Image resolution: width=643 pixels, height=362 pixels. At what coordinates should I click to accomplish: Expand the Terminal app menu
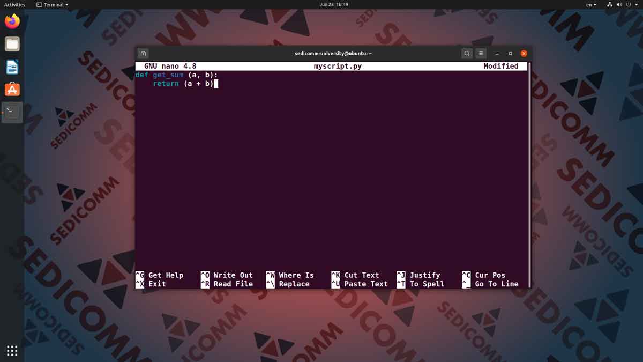click(x=53, y=4)
